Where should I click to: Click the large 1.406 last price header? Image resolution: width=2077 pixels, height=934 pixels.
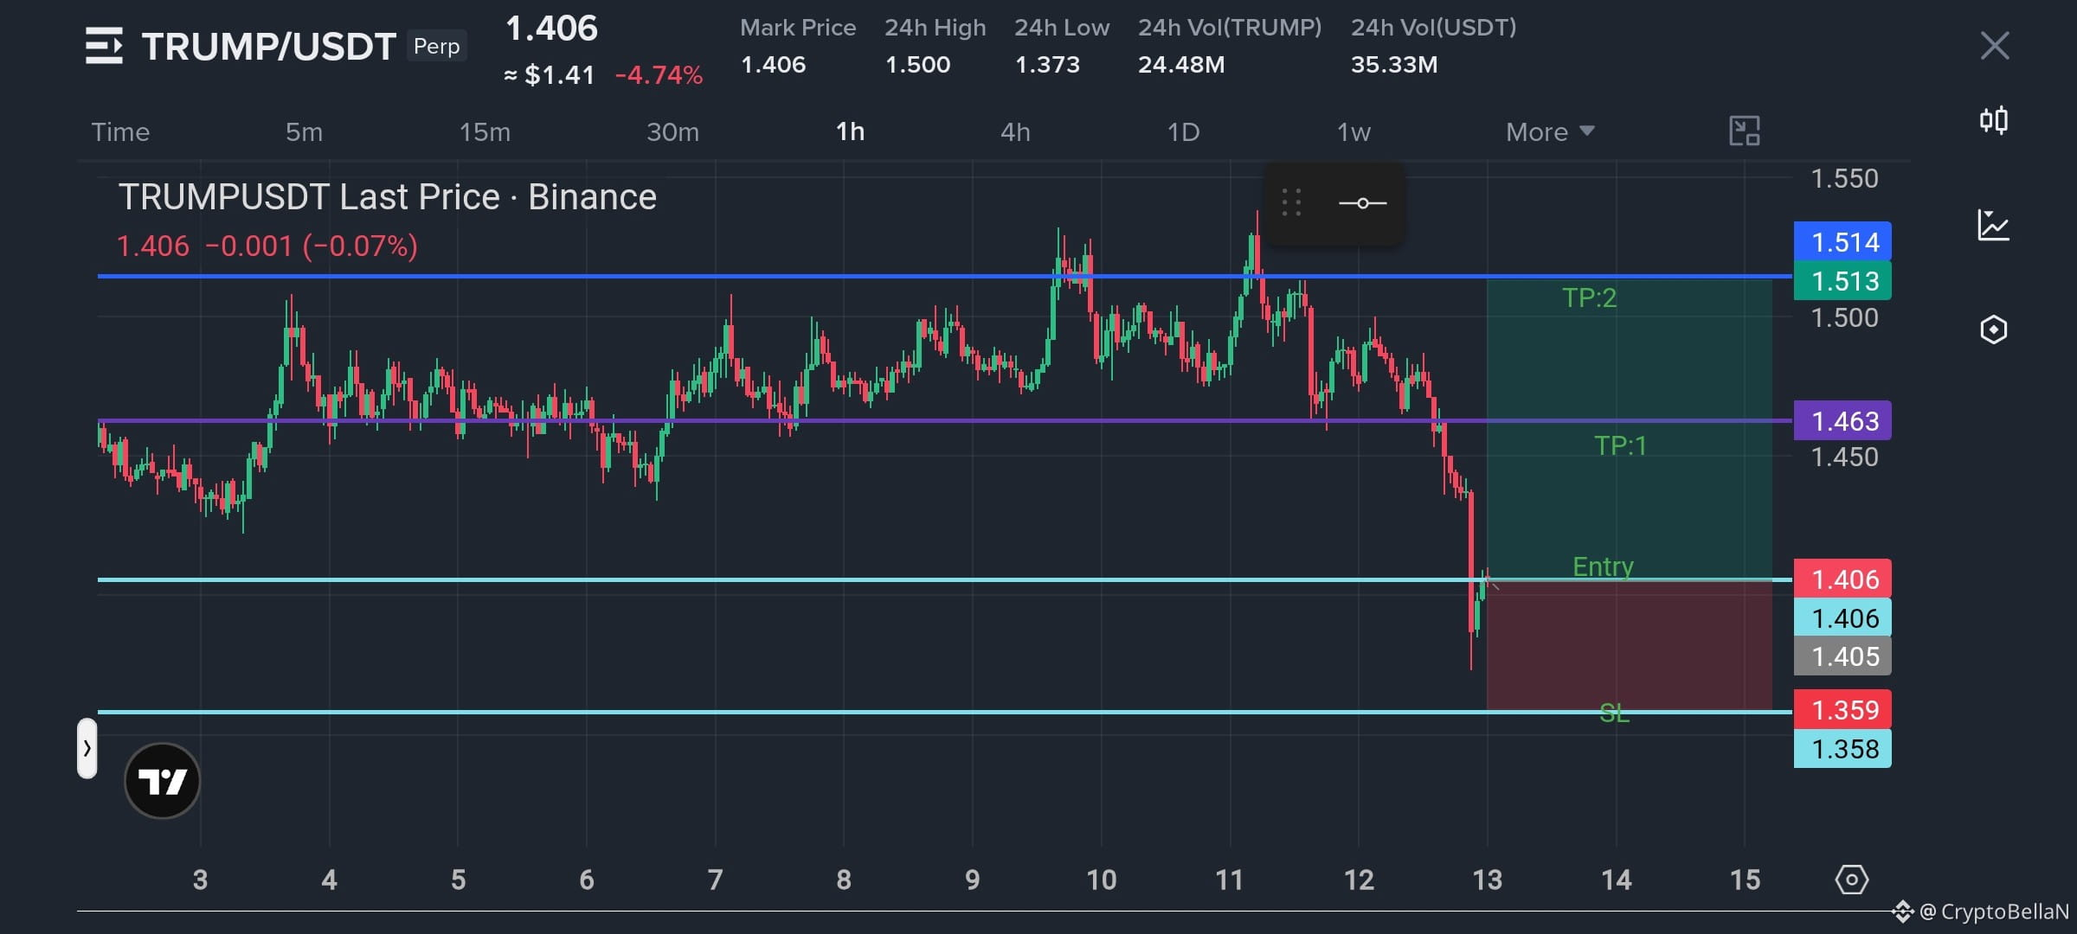tap(551, 29)
